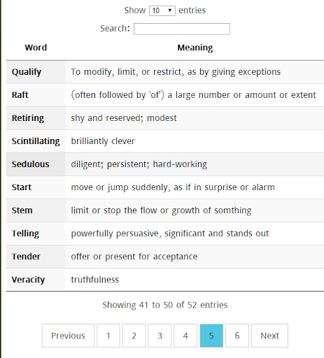The height and width of the screenshot is (358, 324).
Task: Select the Sedulous row
Action: (165, 164)
